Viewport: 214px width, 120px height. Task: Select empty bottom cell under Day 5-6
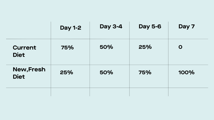(x=149, y=92)
